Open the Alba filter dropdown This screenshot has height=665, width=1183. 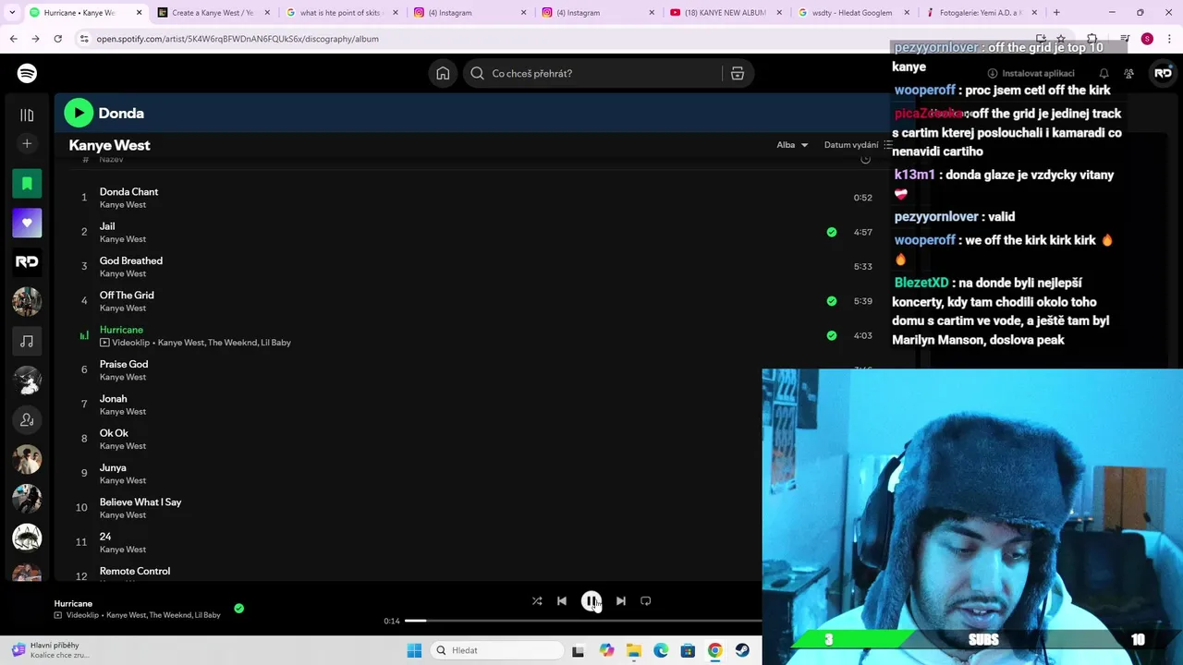(x=792, y=145)
